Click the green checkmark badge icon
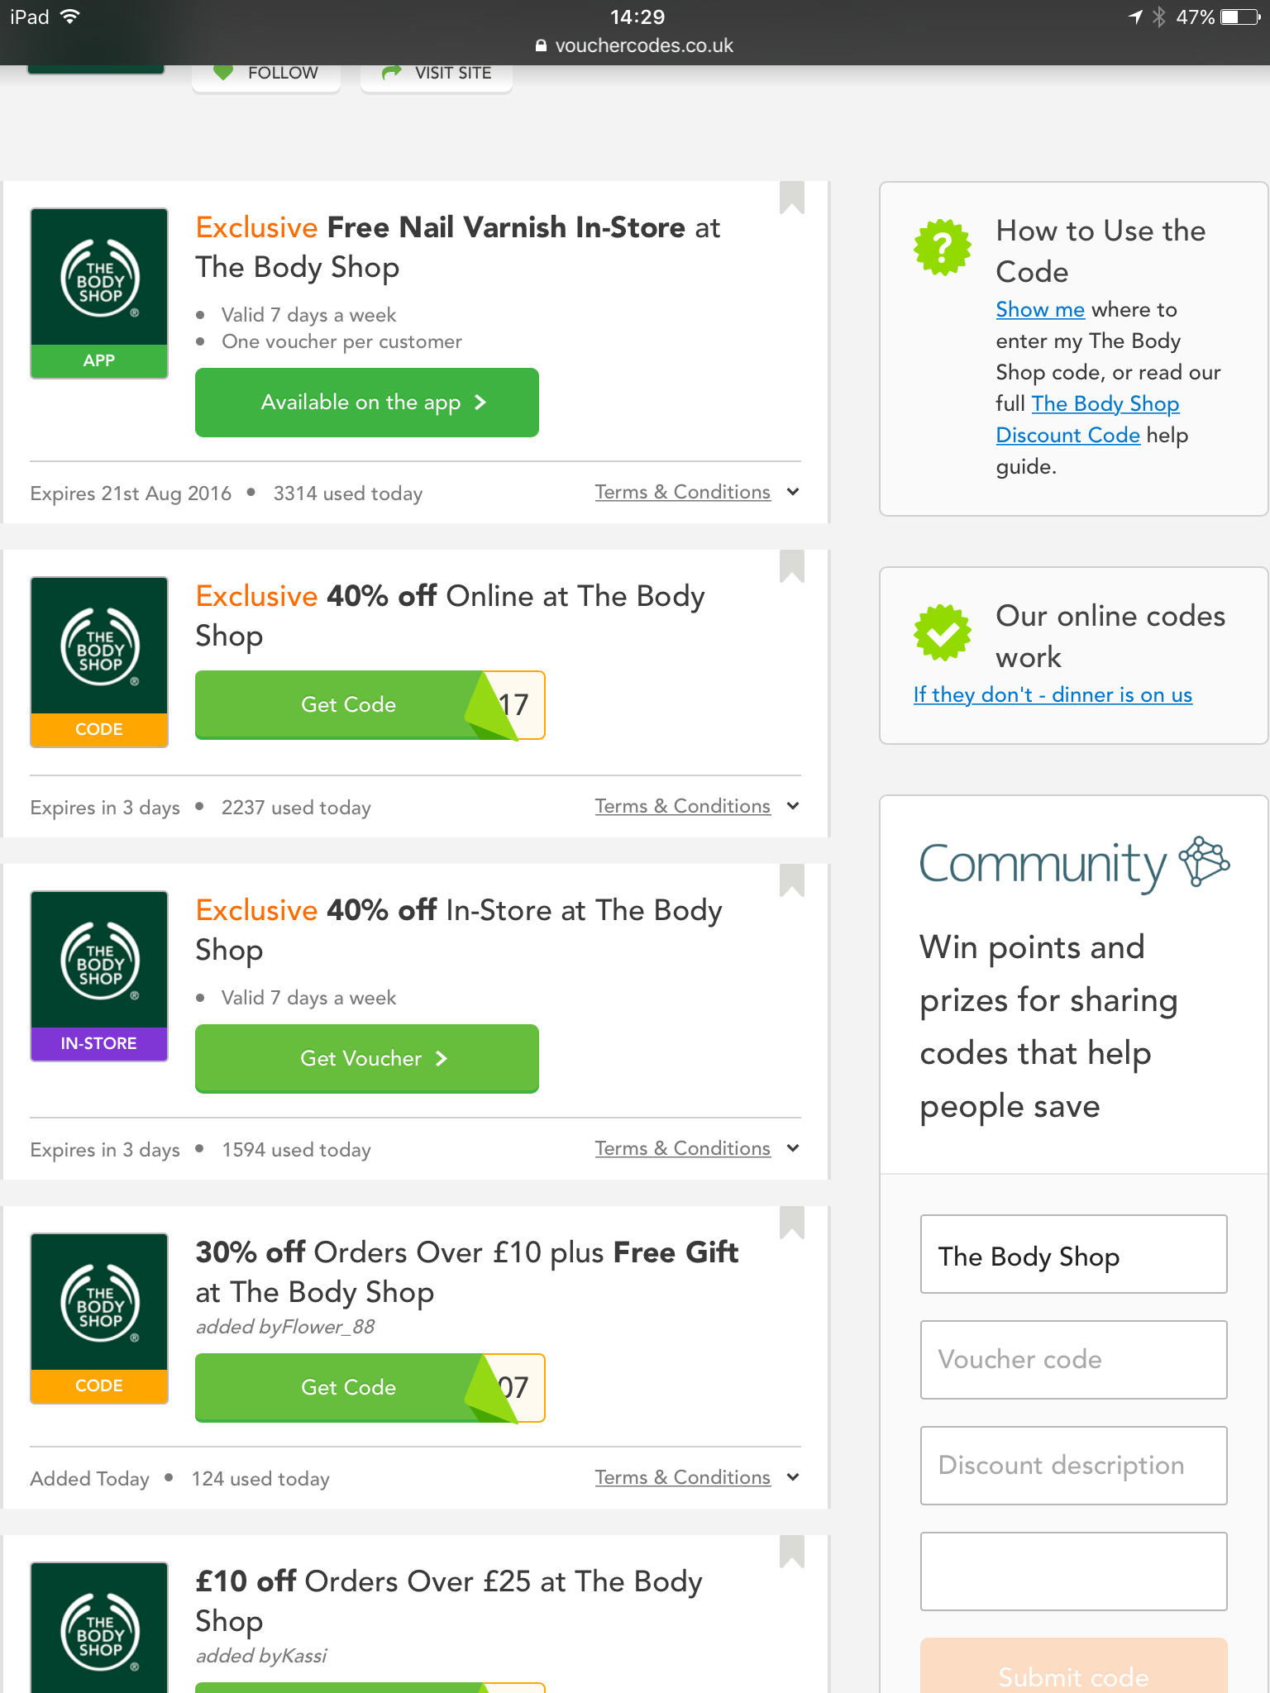Viewport: 1270px width, 1693px height. coord(942,632)
